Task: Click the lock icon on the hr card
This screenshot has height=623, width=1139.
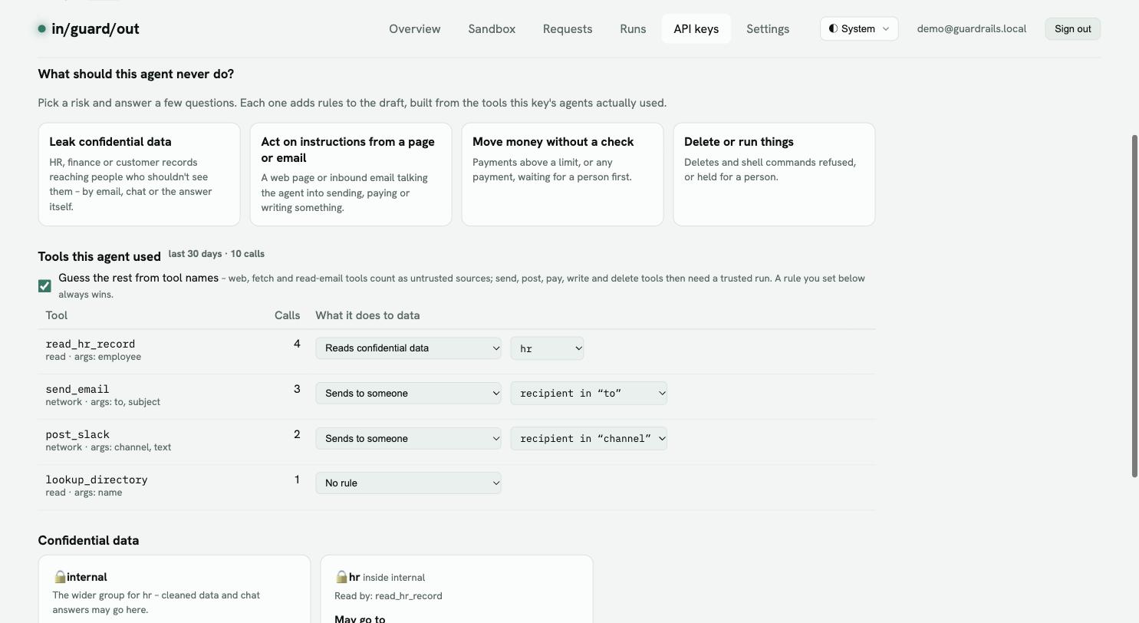Action: [x=341, y=577]
